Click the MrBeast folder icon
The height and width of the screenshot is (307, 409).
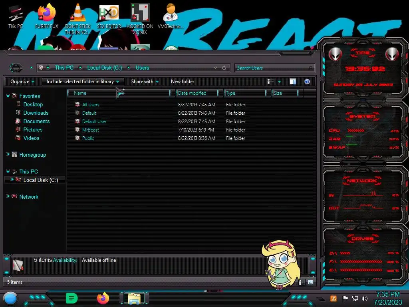[x=77, y=130]
